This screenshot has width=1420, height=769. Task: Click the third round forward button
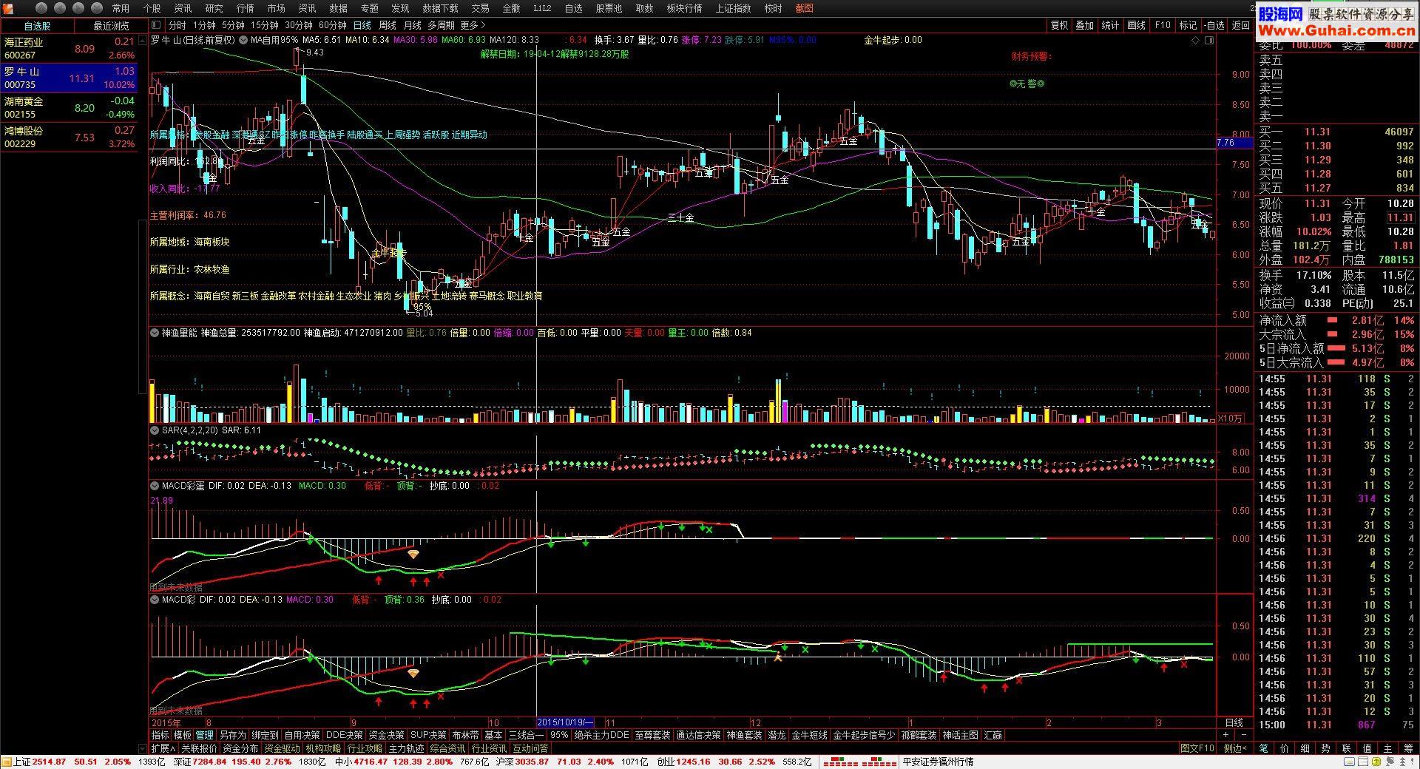pos(78,8)
